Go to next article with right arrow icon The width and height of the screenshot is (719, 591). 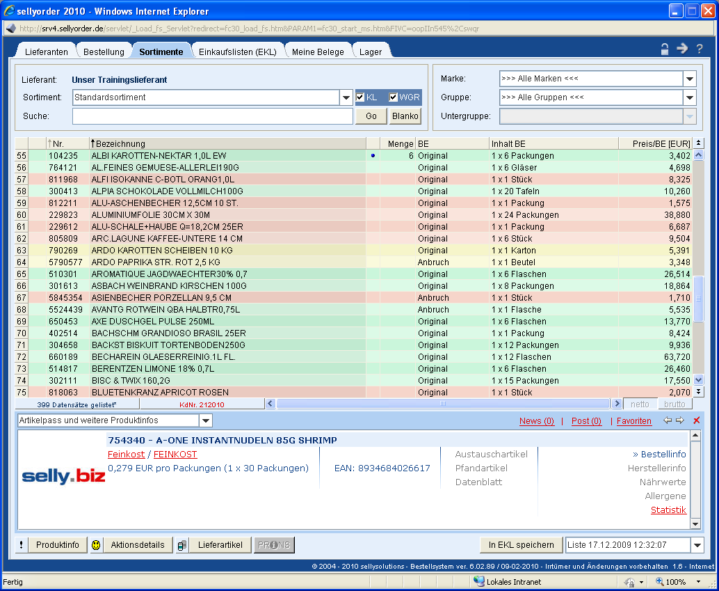pos(679,420)
